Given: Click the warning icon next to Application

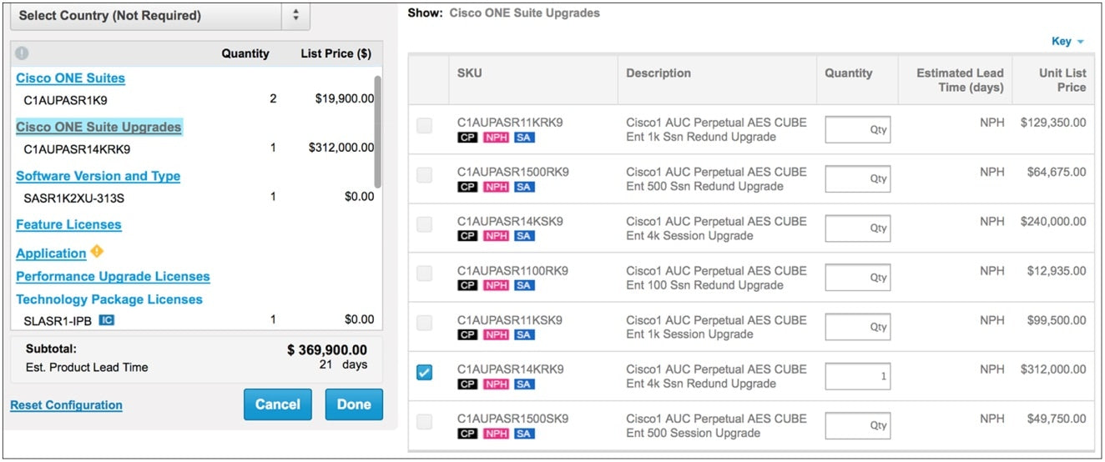Looking at the screenshot, I should click(x=97, y=252).
